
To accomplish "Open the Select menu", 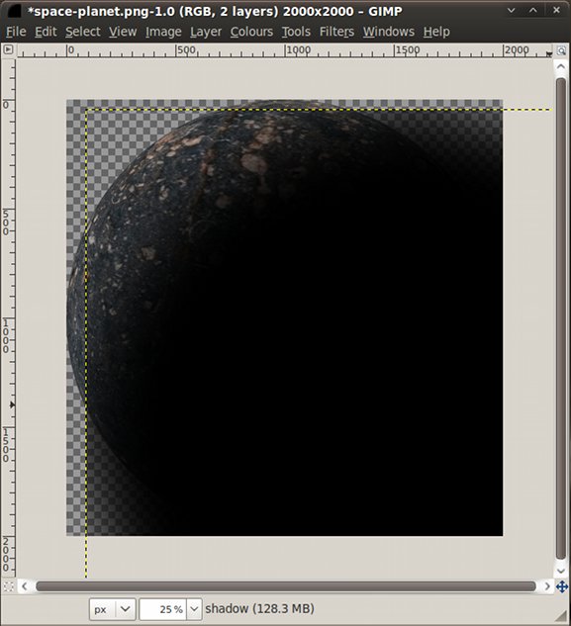I will [83, 32].
